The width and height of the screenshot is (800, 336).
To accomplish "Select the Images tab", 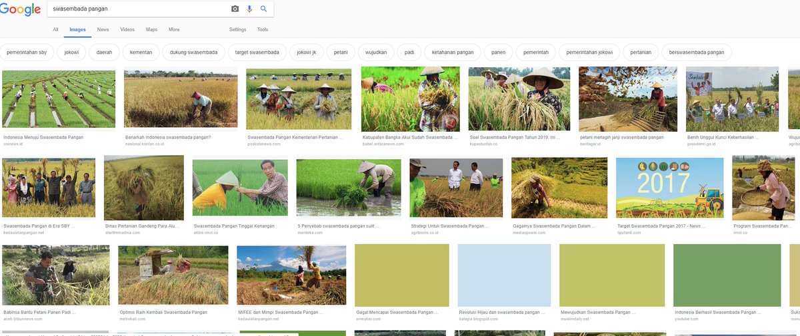I will pos(78,30).
